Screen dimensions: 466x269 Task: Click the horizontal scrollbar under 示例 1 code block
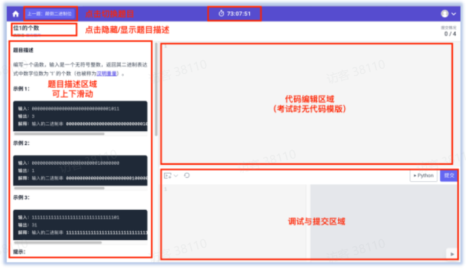click(x=59, y=133)
